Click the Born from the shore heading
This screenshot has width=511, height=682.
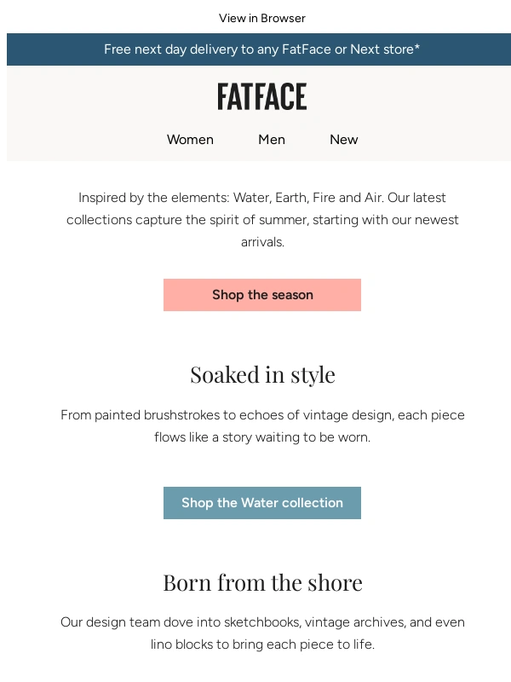[261, 582]
